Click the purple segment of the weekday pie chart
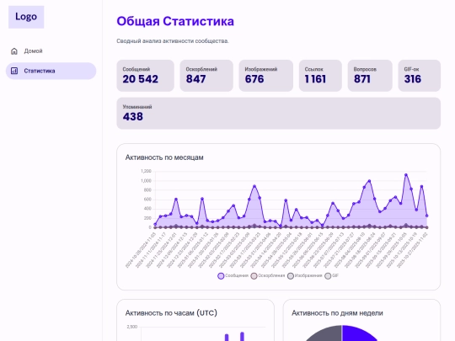 click(358, 333)
